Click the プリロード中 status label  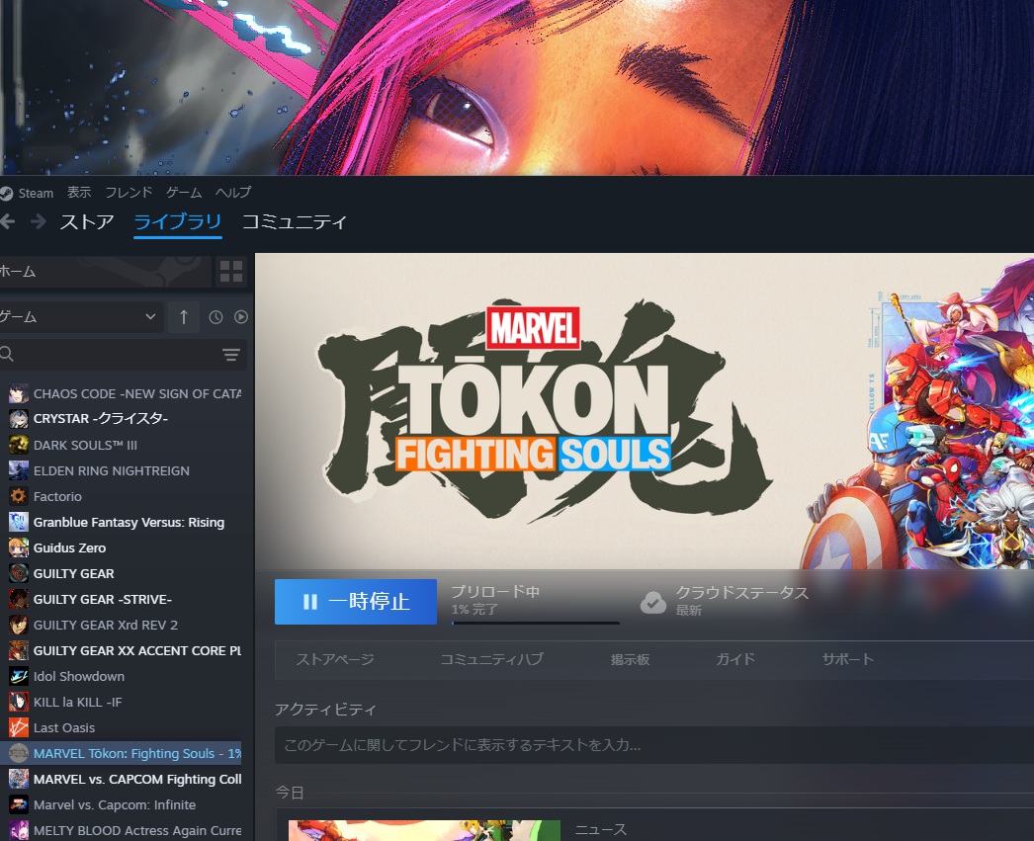[x=495, y=592]
